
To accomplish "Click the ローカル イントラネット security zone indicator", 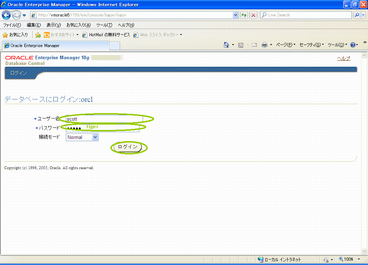I will click(279, 259).
